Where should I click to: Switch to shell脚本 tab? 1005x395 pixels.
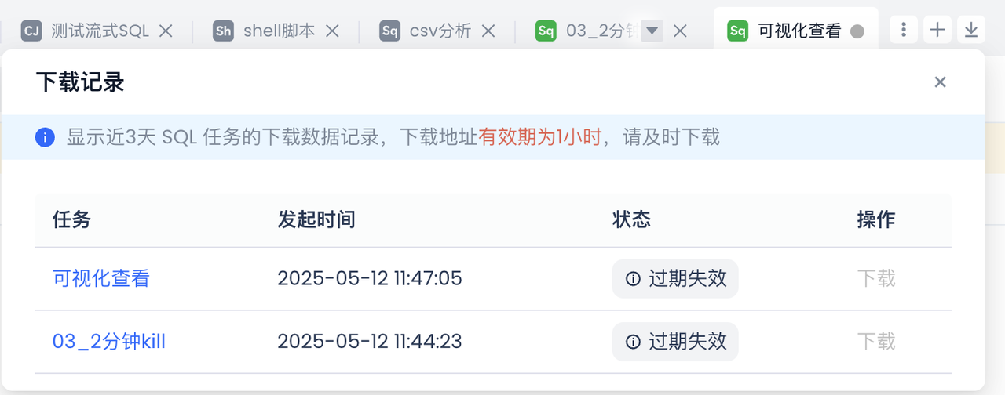(x=279, y=31)
